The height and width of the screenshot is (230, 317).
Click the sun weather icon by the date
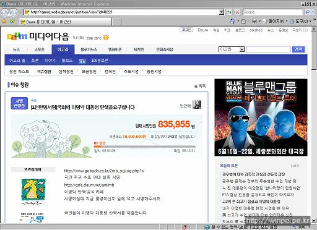tap(106, 38)
